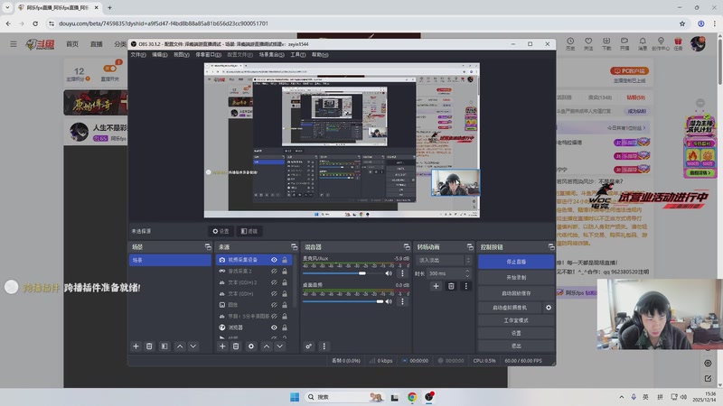Open Douyu gift box tasks icon
This screenshot has height=406, width=723.
[x=678, y=43]
